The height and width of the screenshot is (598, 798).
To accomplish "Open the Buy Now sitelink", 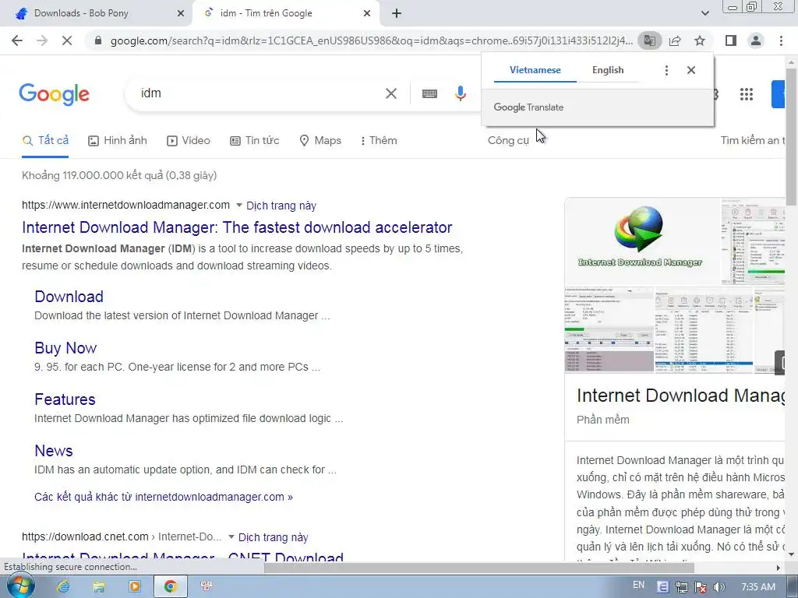I will pos(65,348).
